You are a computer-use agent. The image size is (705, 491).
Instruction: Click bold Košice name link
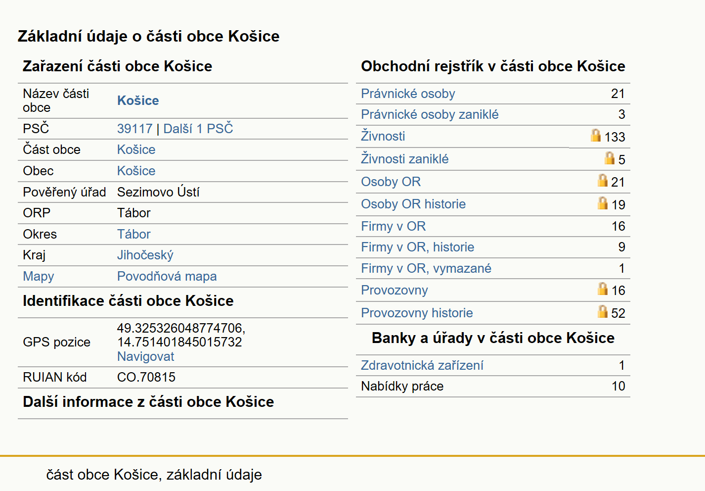click(x=138, y=100)
